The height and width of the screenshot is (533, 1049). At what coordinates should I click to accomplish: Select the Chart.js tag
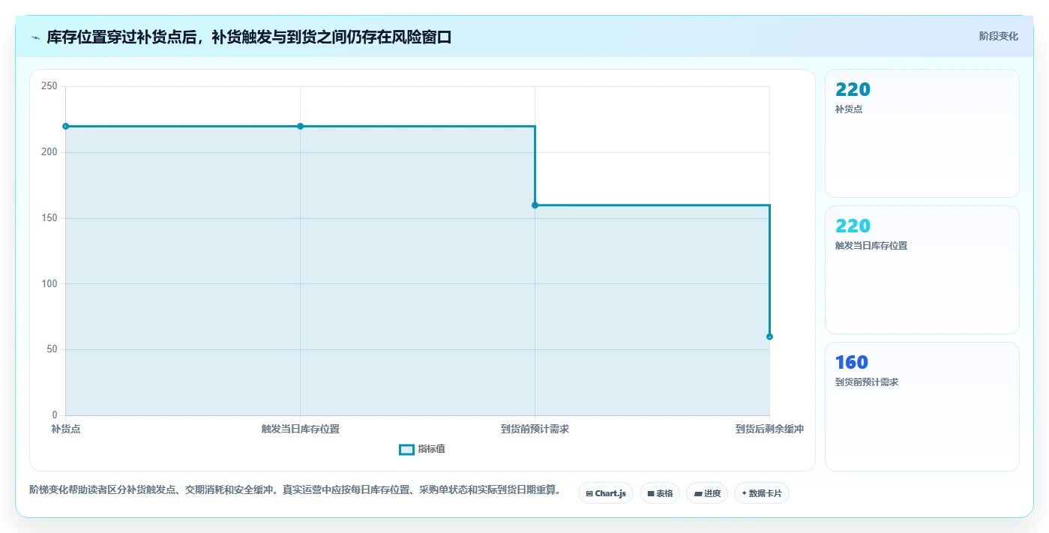pos(606,493)
